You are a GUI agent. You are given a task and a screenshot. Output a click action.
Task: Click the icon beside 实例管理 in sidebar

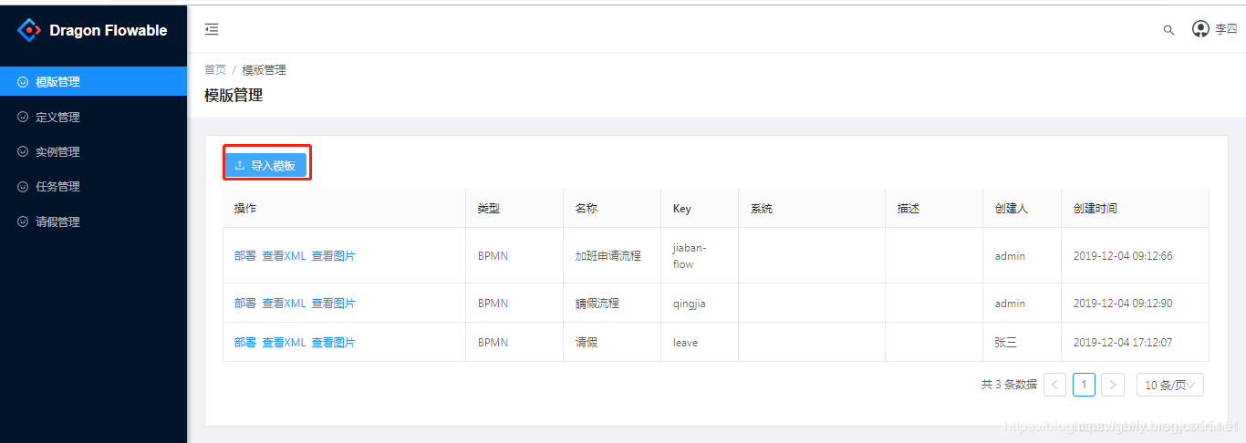click(x=23, y=151)
